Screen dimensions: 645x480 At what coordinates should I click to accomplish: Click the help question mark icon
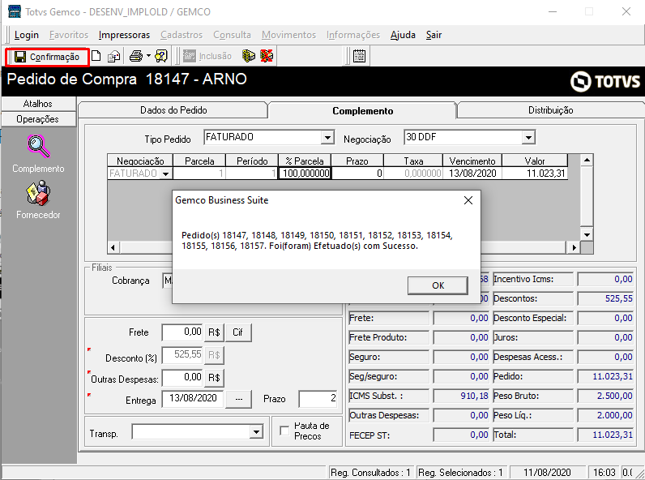coord(160,56)
